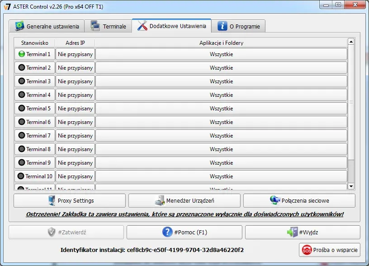This screenshot has width=369, height=266.
Task: Click the exit door icon on #Wyjdz
Action: pyautogui.click(x=292, y=232)
